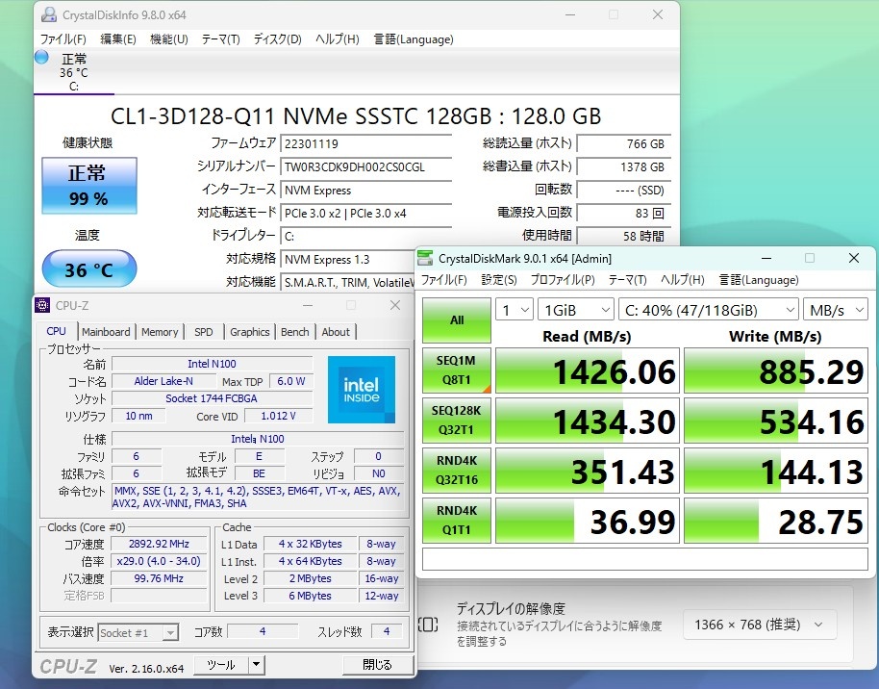Run the RND4K Q32T16 test
Viewport: 879px width, 689px height.
tap(457, 471)
